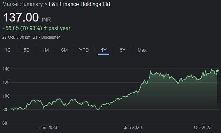Select the 5D time range tab
This screenshot has height=133, width=221.
click(27, 50)
